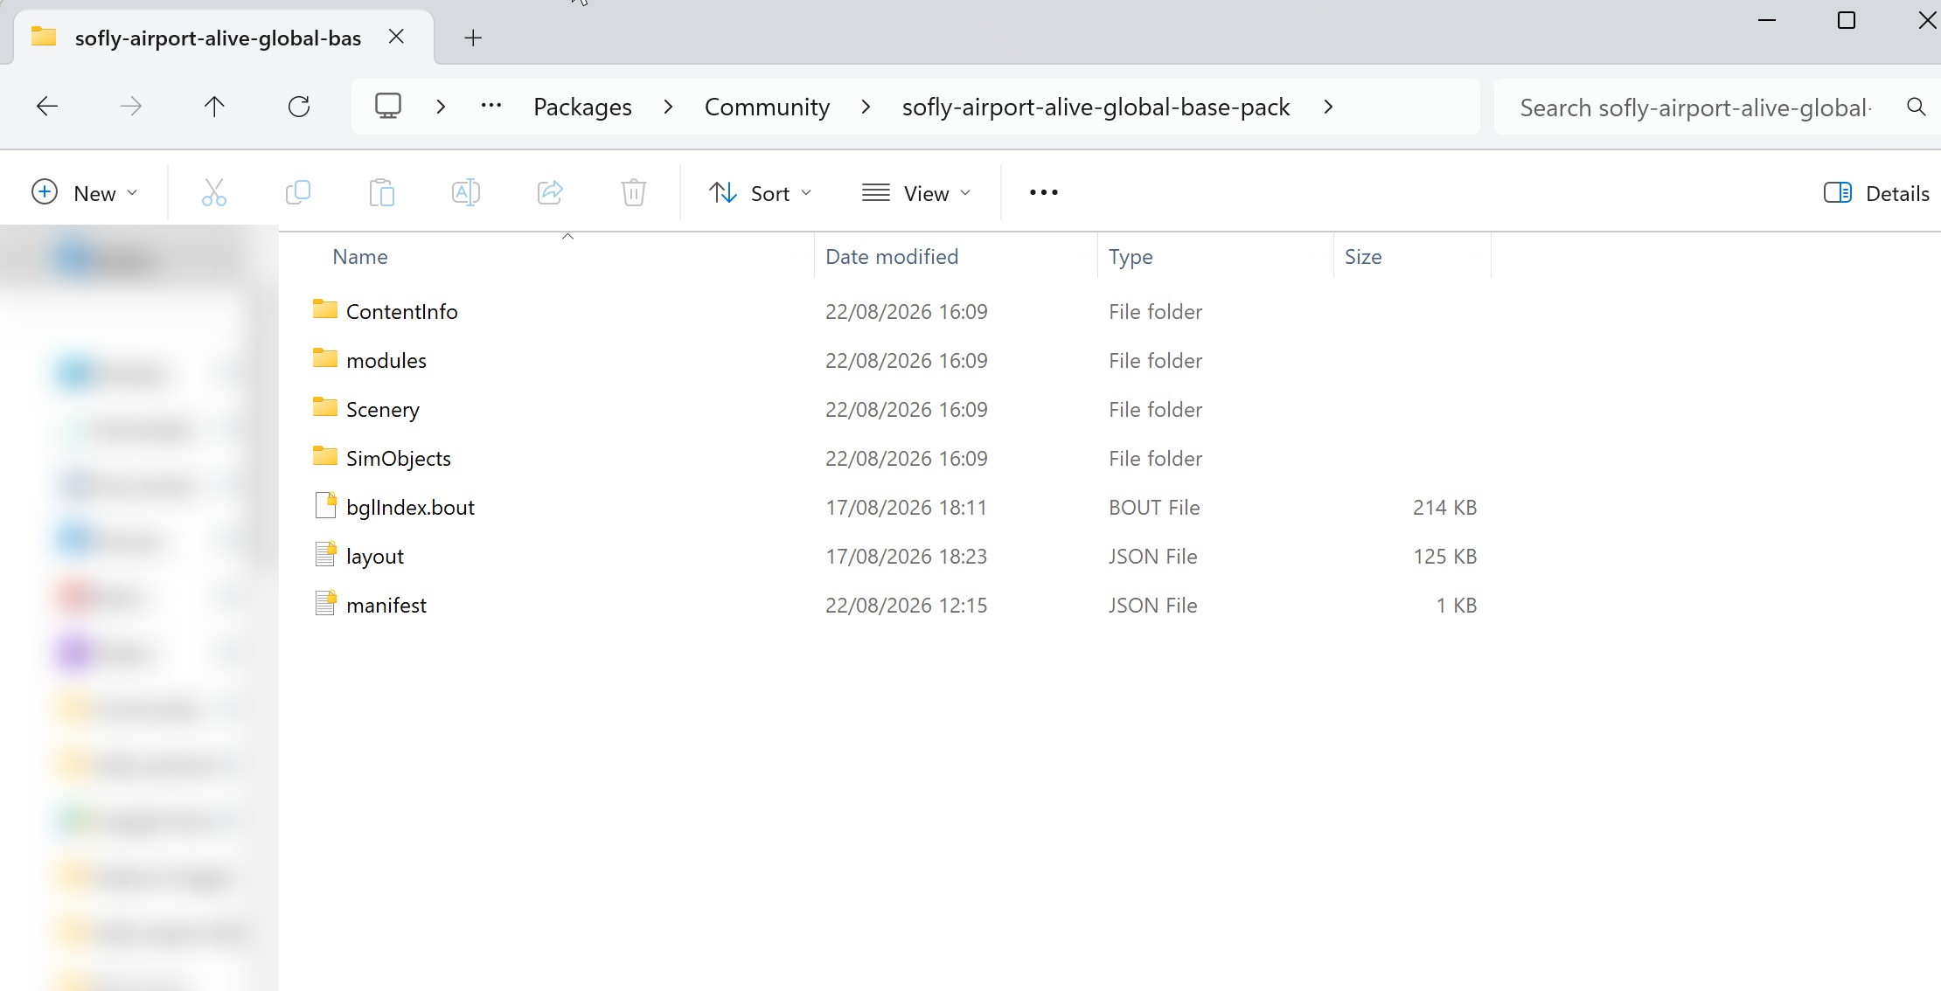
Task: Select the Scenery folder name
Action: (x=383, y=410)
